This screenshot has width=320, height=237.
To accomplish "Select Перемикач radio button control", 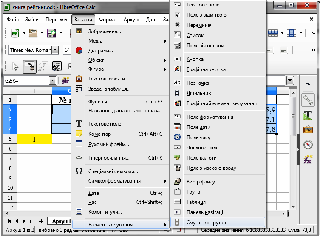I will [218, 25].
